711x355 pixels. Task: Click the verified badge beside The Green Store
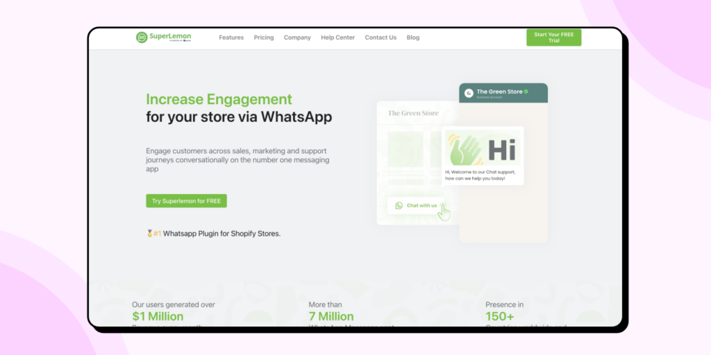point(526,92)
